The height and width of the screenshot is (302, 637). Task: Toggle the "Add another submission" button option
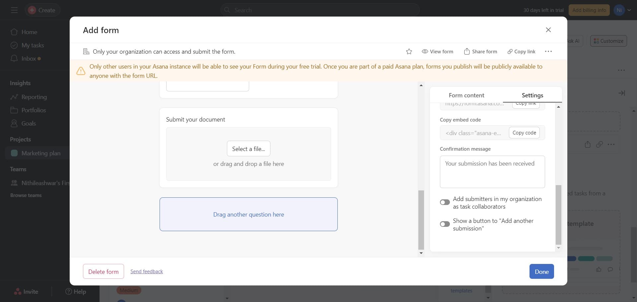[x=445, y=224]
